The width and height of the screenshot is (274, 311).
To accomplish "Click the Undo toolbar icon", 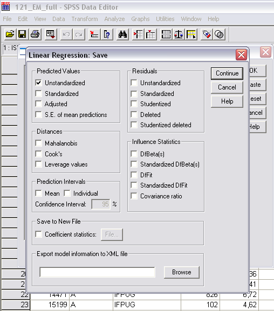I will point(66,34).
